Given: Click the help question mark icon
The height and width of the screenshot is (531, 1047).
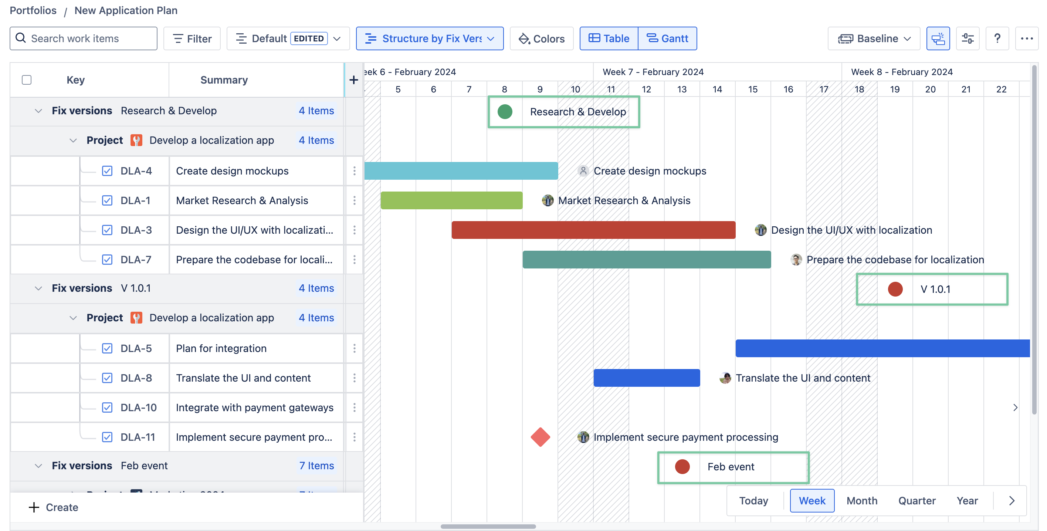Looking at the screenshot, I should [x=997, y=38].
